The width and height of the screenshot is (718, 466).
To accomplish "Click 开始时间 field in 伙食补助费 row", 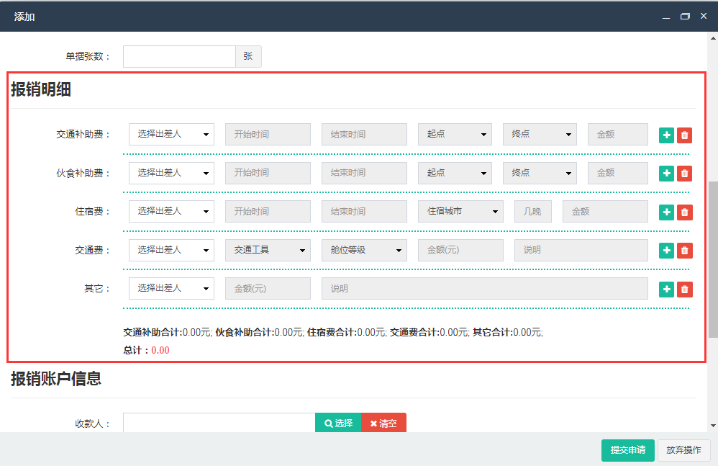I will (268, 173).
